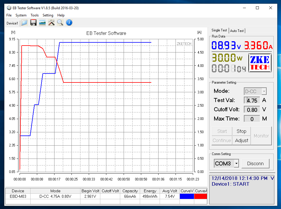
Task: Click the magnifying glass toolbar icon
Action: 60,23
